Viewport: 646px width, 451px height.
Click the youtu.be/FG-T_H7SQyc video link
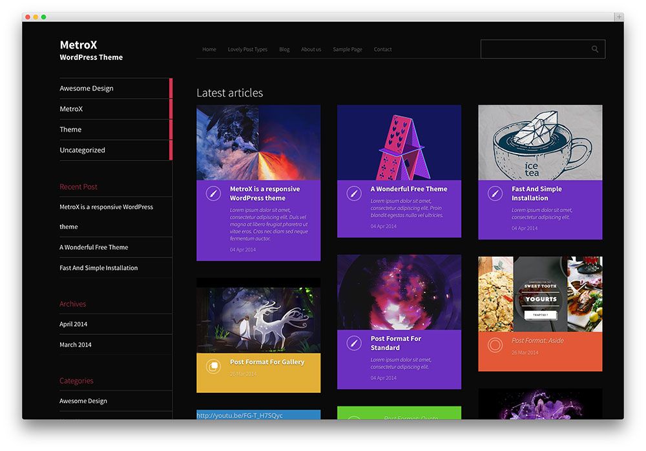pos(240,416)
